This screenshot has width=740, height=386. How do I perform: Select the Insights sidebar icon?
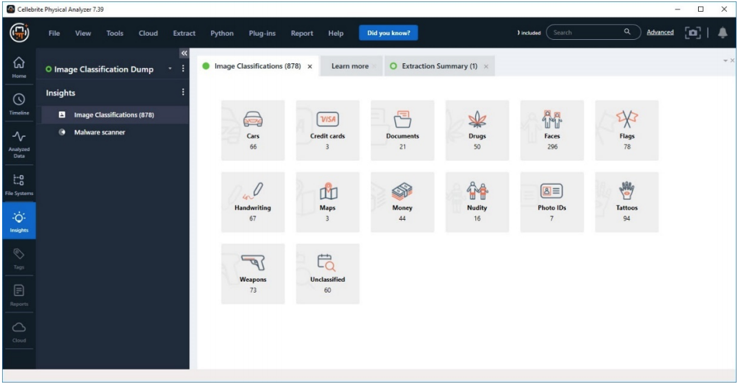(19, 221)
